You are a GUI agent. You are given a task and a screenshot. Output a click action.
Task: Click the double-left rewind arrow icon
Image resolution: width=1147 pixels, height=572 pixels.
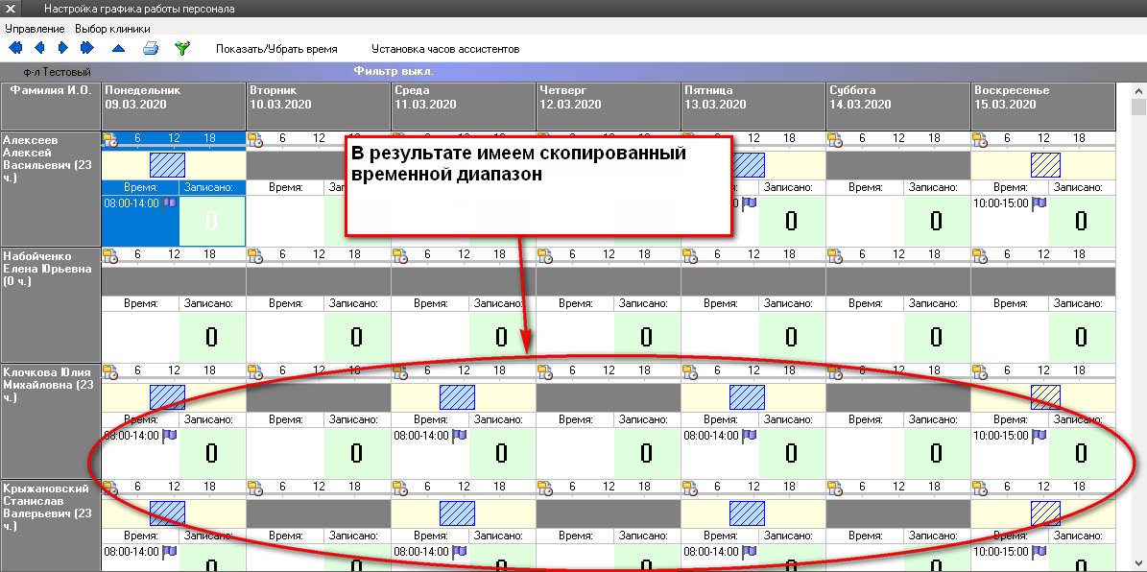click(14, 48)
